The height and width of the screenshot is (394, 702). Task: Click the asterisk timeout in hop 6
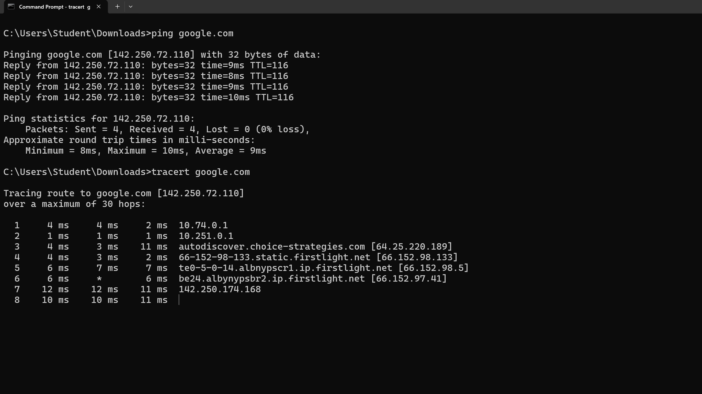tap(99, 279)
